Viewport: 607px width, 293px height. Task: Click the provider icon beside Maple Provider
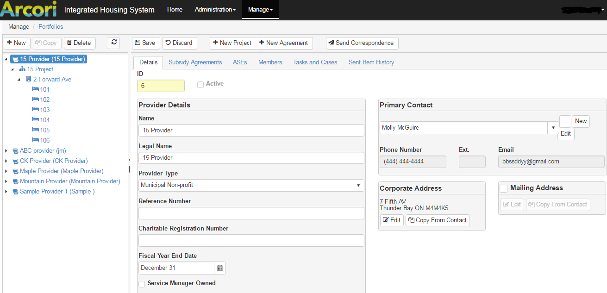[x=15, y=171]
